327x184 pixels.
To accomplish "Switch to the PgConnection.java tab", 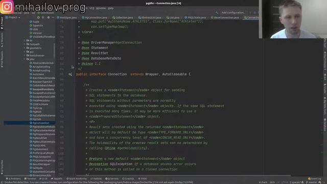I will (x=95, y=17).
